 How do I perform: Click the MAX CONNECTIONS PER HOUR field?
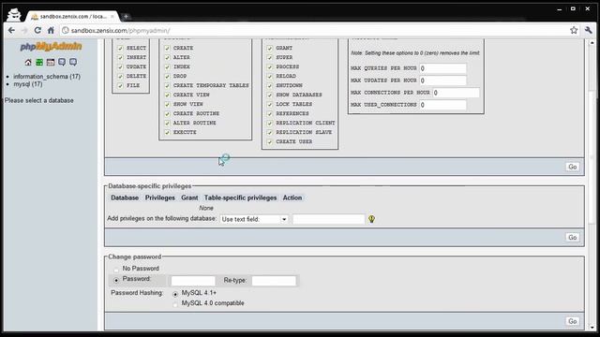[457, 93]
